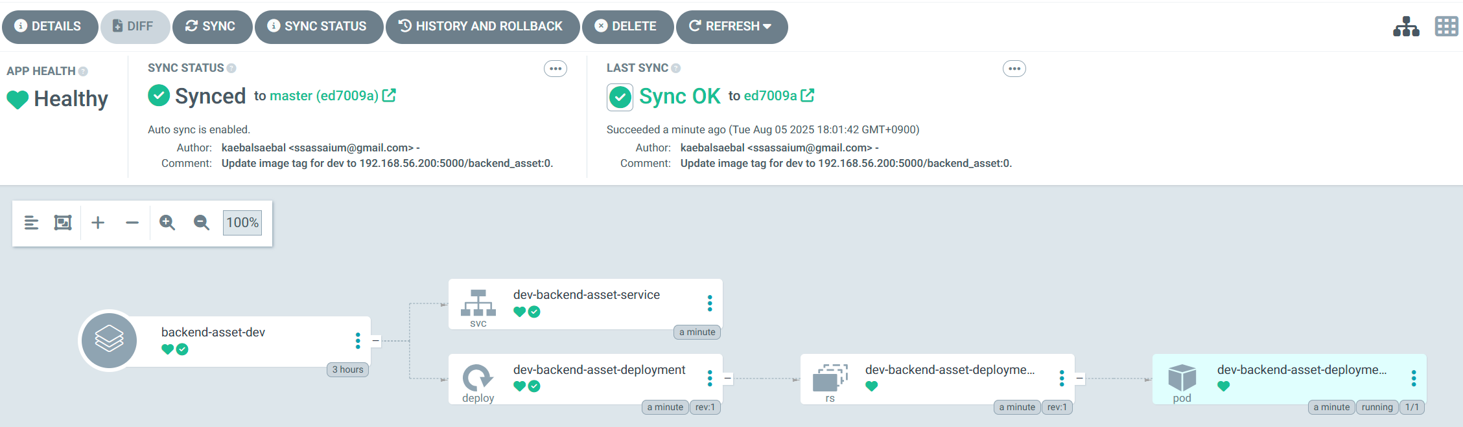Collapse children of dev-backend-asset-deployment node
Viewport: 1463px width, 427px height.
[x=728, y=378]
